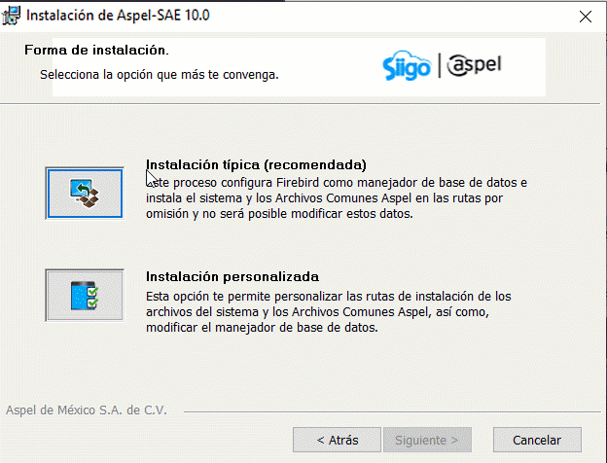The width and height of the screenshot is (607, 463).
Task: Select the 'Instalación personalizada' heading
Action: [232, 275]
